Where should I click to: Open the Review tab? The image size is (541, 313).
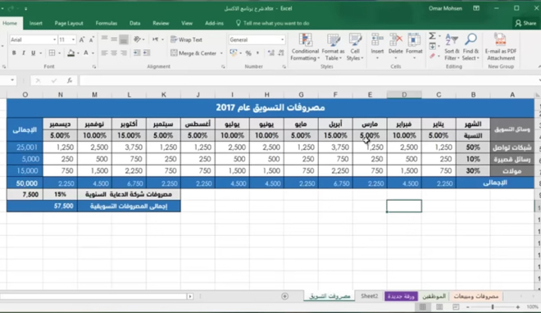(161, 23)
